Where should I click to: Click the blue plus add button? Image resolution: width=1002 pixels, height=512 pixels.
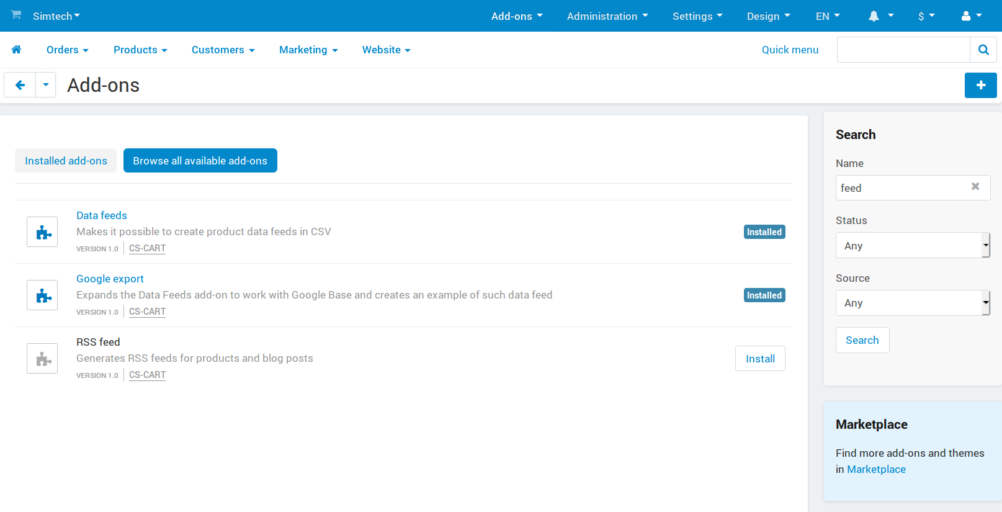[x=981, y=85]
